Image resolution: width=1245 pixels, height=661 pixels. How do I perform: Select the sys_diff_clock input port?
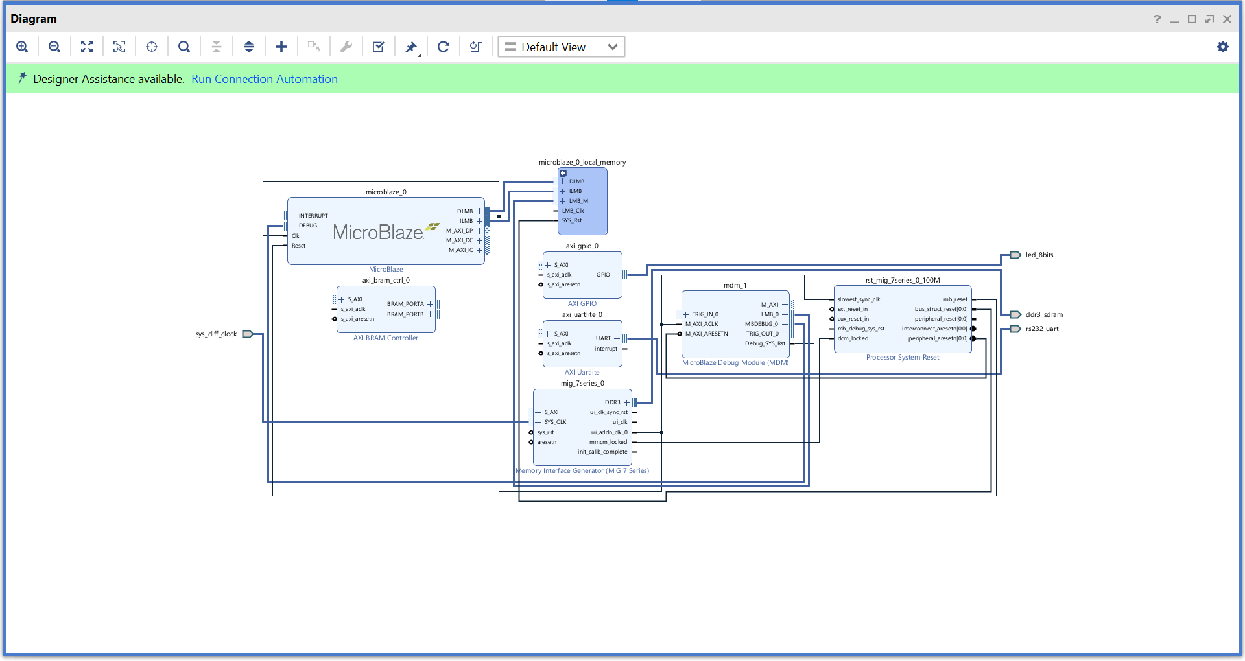(248, 334)
